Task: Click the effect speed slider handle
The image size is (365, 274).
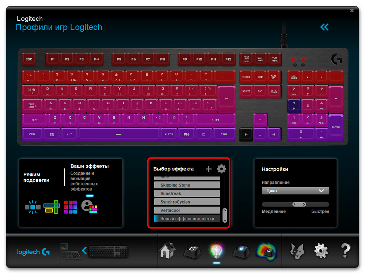Action: pyautogui.click(x=299, y=204)
